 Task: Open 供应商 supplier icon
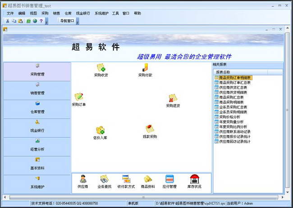pos(83,181)
